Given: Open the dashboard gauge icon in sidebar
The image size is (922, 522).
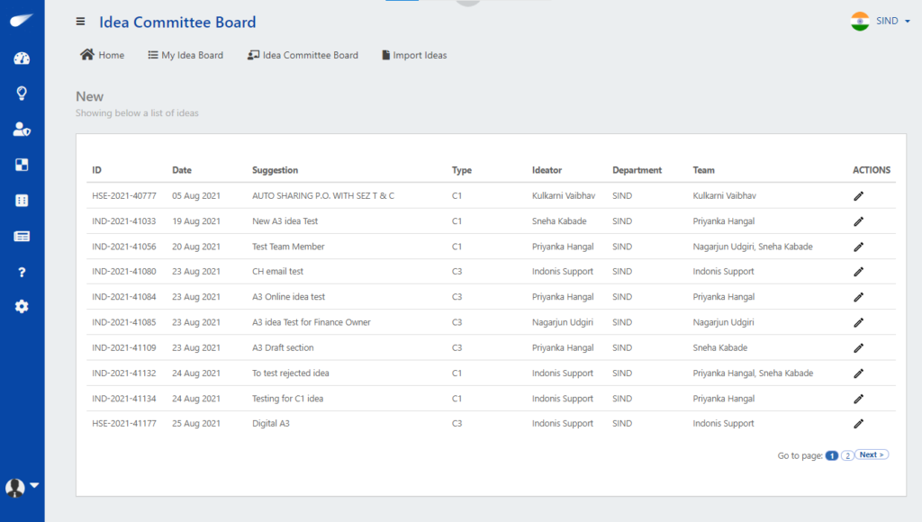Looking at the screenshot, I should 22,58.
